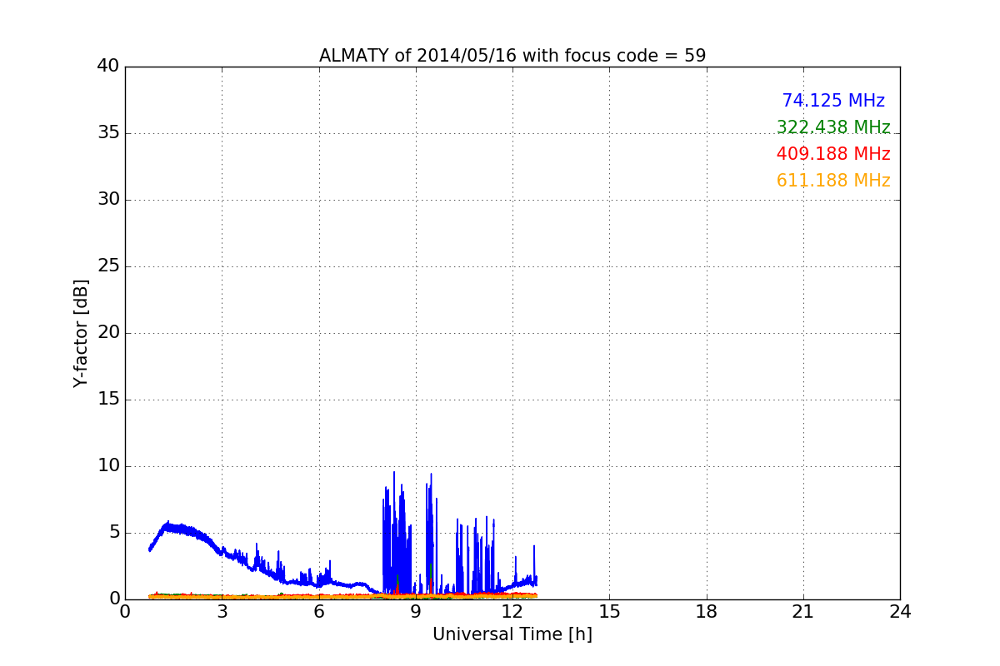
Task: Click the "Universal Time [h]" axis label
Action: pos(512,634)
